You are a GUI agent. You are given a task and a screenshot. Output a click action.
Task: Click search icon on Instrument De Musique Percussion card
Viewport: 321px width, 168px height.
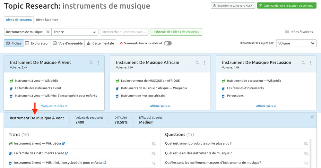[x=303, y=63]
